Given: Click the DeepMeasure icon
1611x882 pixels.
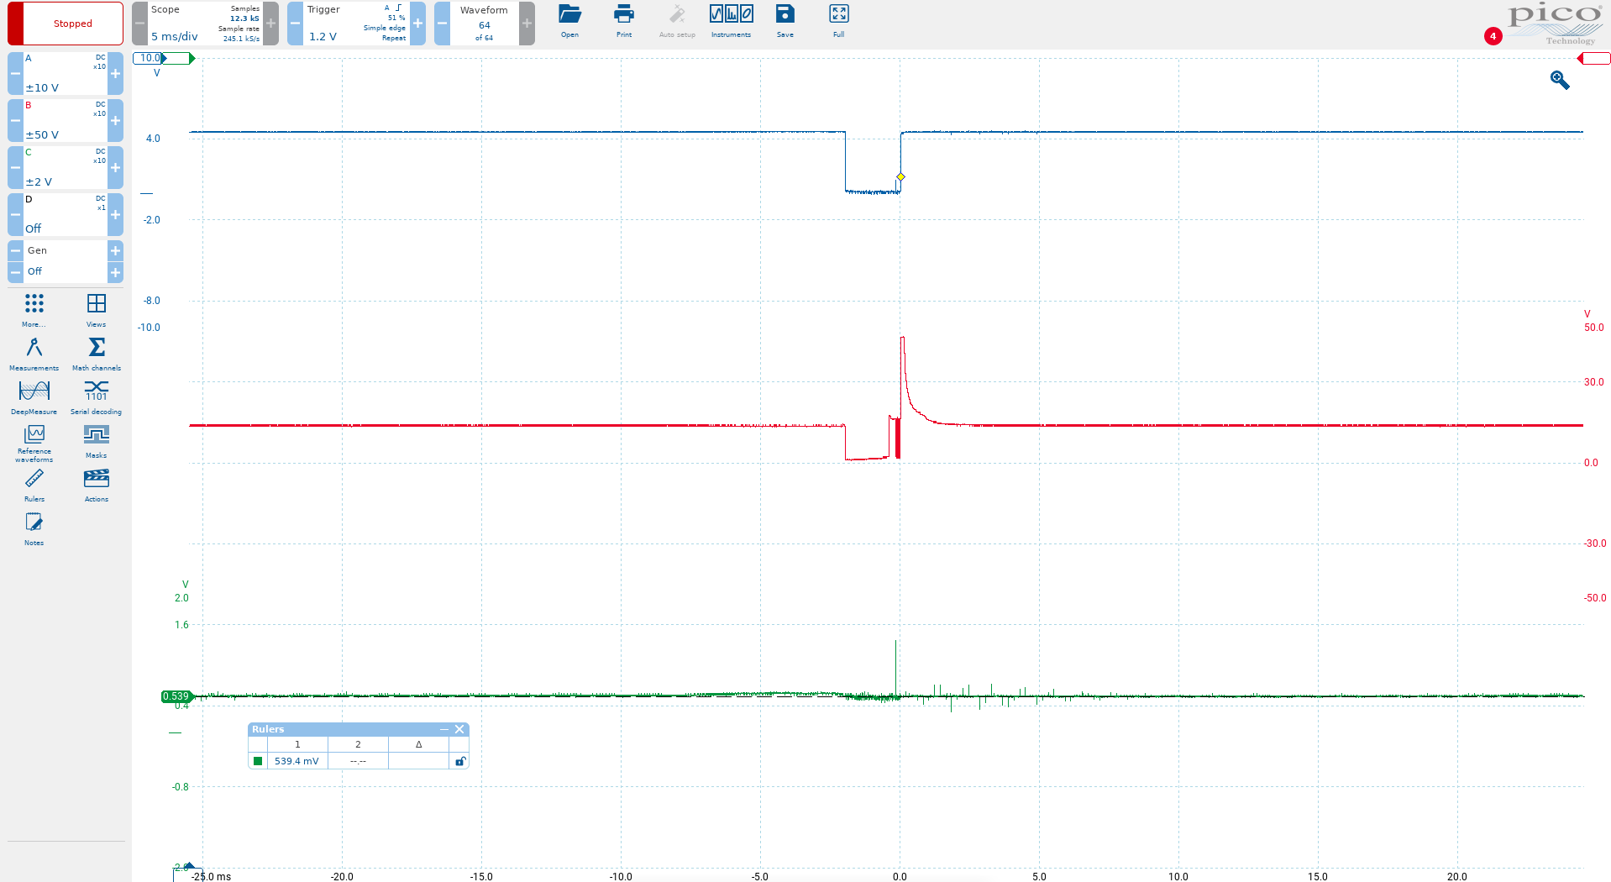Looking at the screenshot, I should click(x=34, y=396).
